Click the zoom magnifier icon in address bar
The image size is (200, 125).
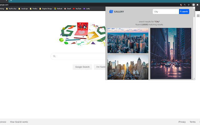[185, 5]
